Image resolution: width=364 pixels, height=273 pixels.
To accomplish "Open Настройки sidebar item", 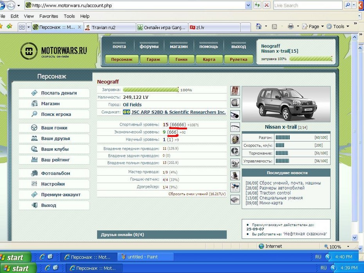I will click(x=54, y=184).
